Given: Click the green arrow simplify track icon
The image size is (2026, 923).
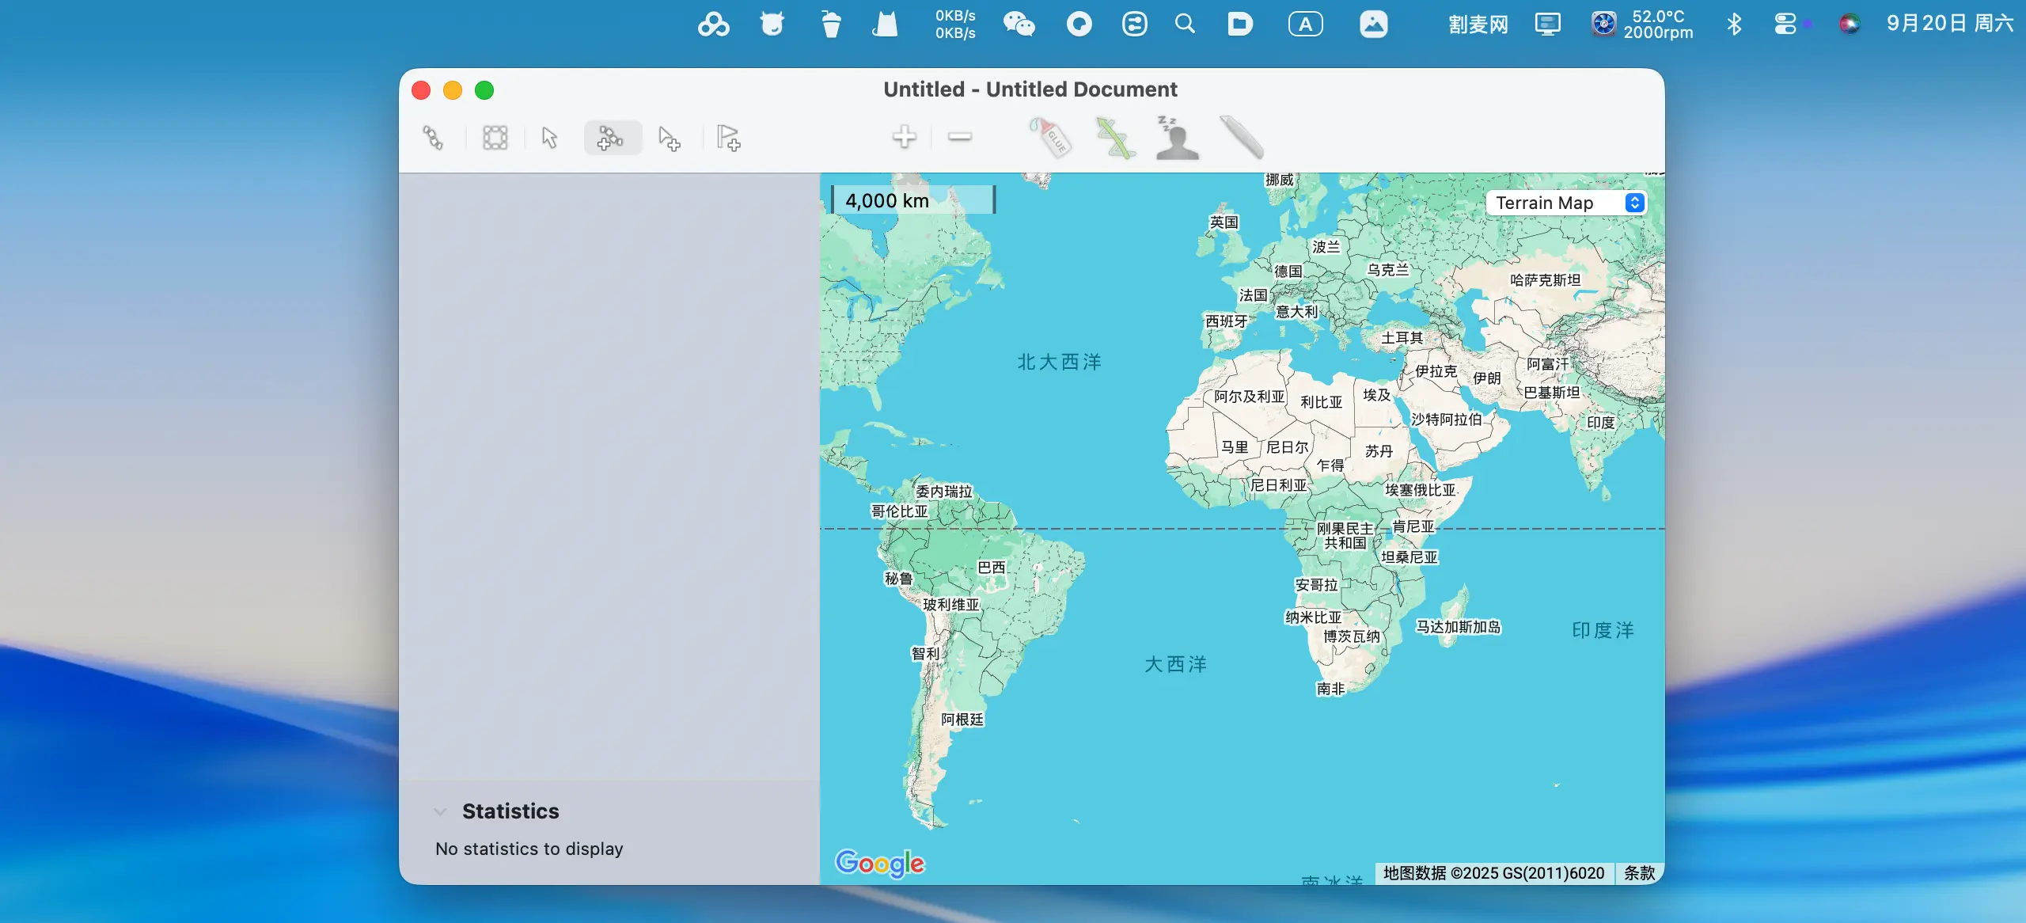Looking at the screenshot, I should pos(1115,138).
